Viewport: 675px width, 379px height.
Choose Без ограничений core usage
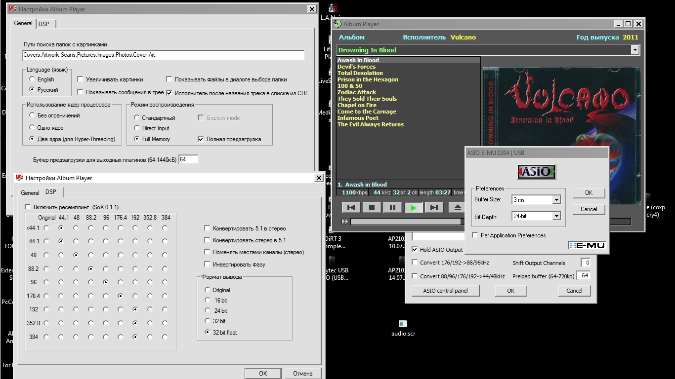32,115
